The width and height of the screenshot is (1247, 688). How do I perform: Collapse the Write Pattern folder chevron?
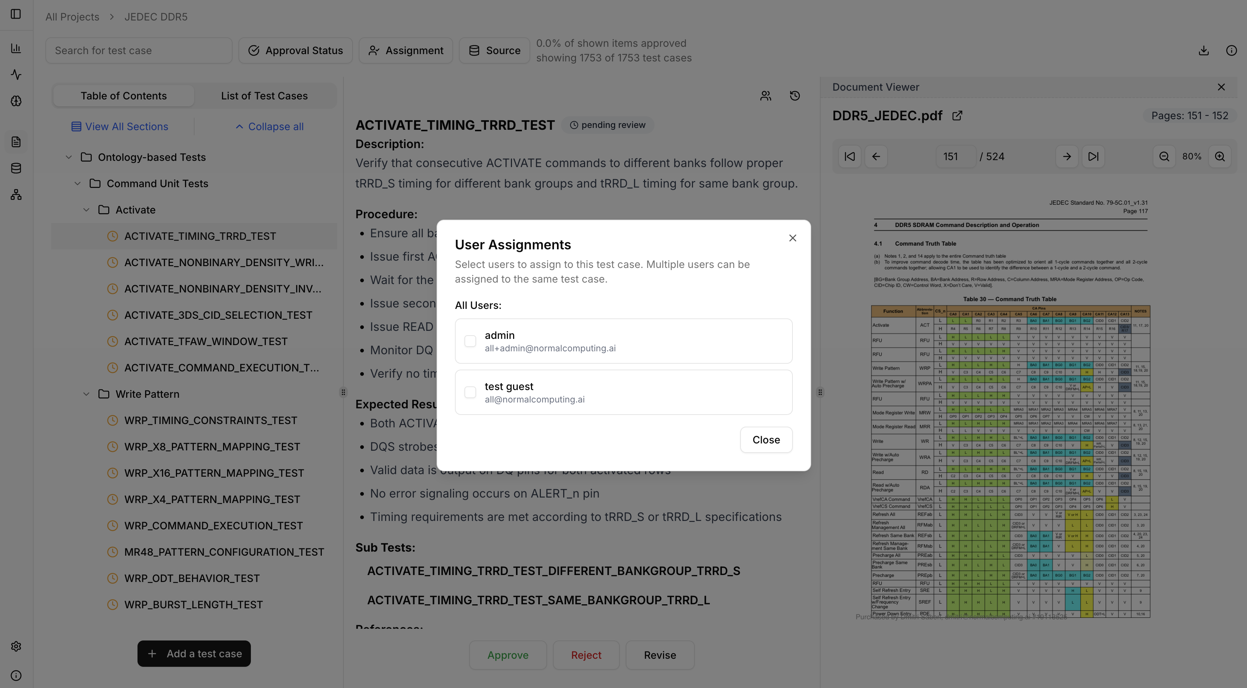tap(87, 394)
